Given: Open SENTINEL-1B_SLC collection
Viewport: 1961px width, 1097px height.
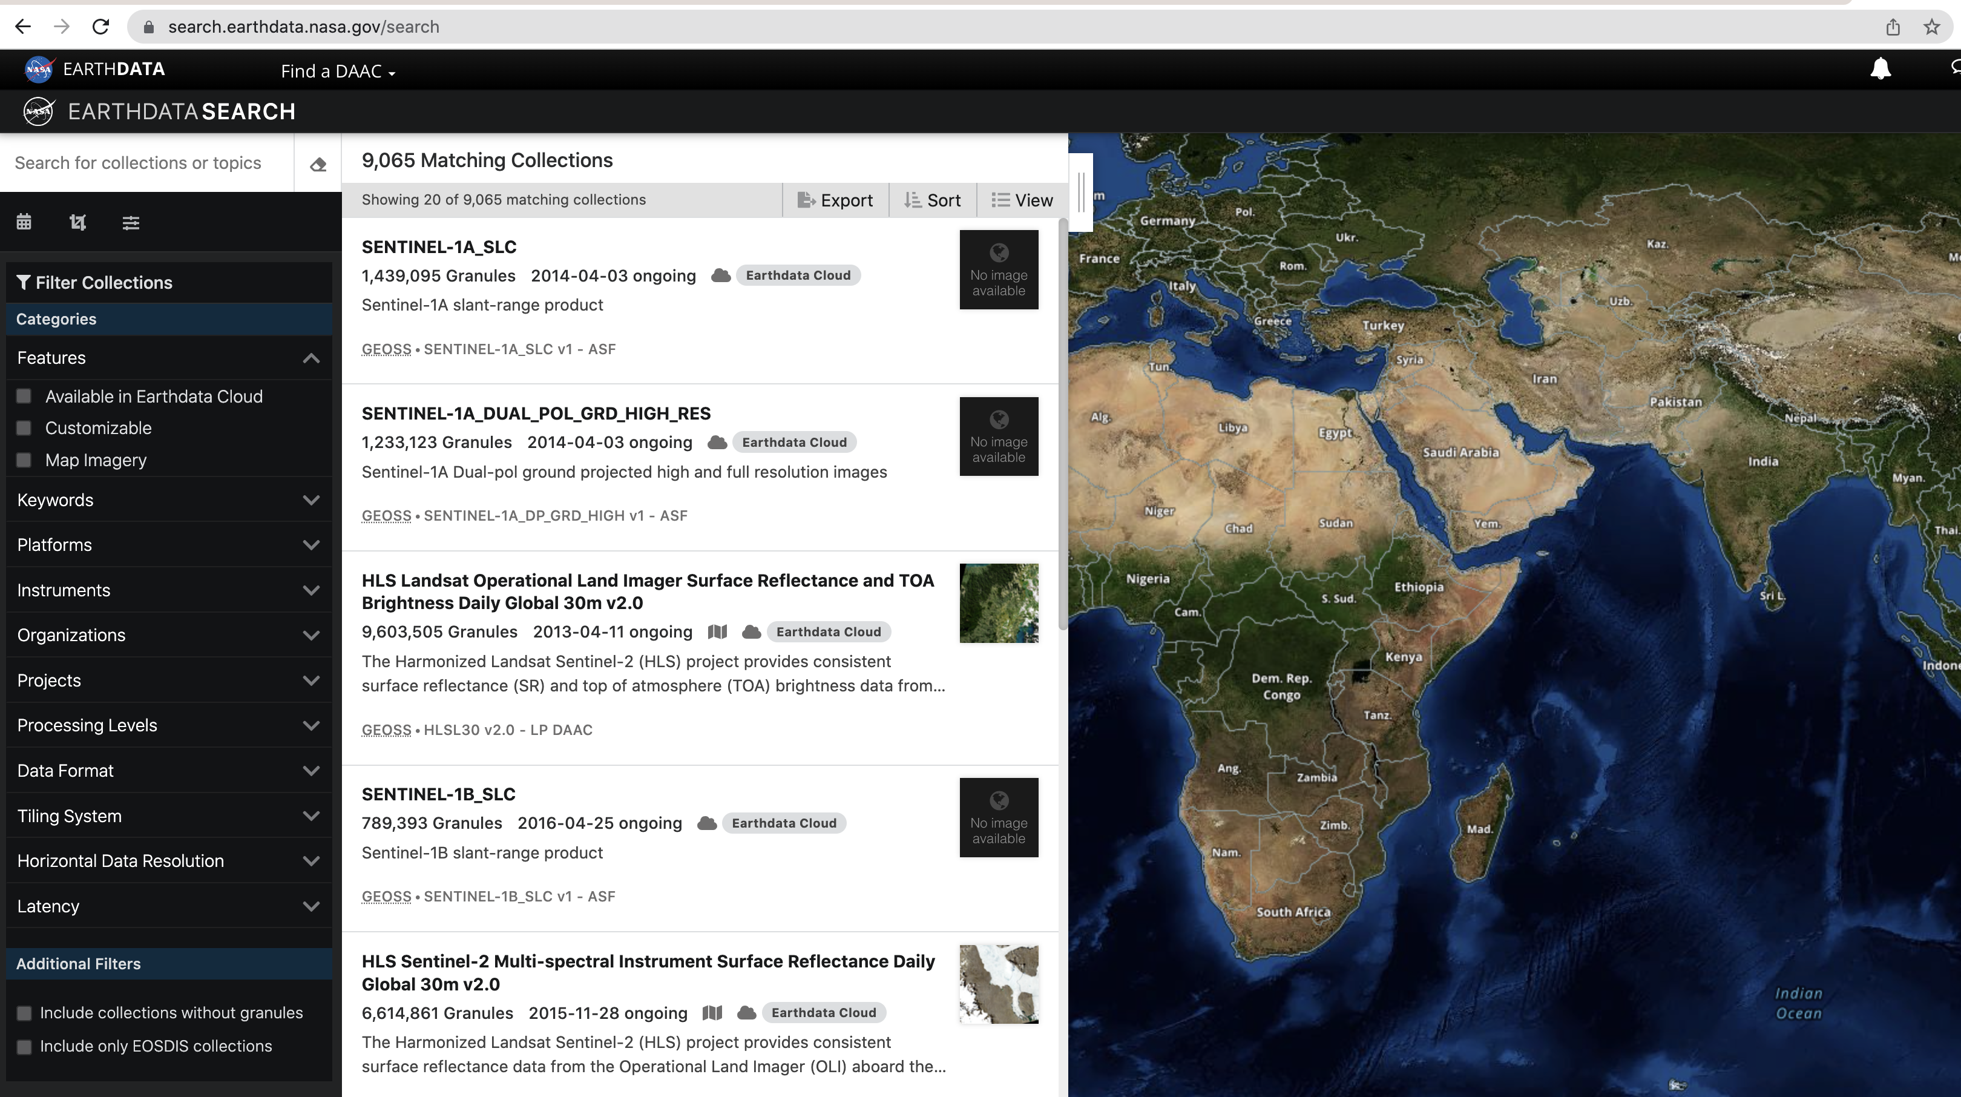Looking at the screenshot, I should [x=438, y=794].
